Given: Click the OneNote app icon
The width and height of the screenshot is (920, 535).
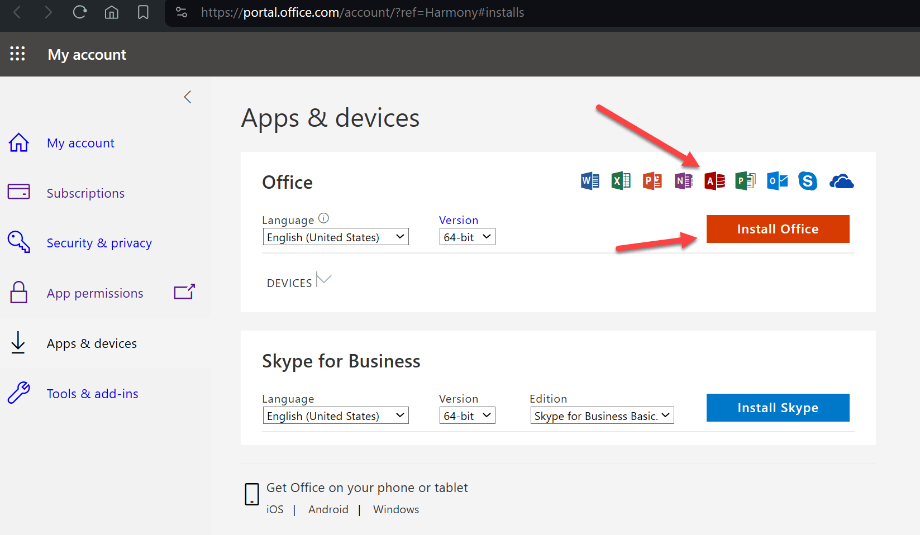Looking at the screenshot, I should (x=684, y=181).
